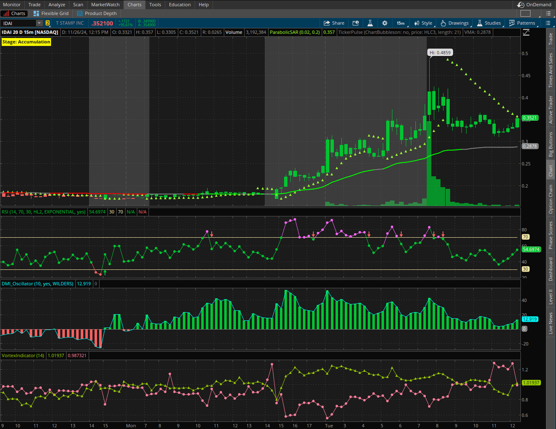Click the Tue date axis label
This screenshot has width=556, height=429.
click(x=329, y=425)
